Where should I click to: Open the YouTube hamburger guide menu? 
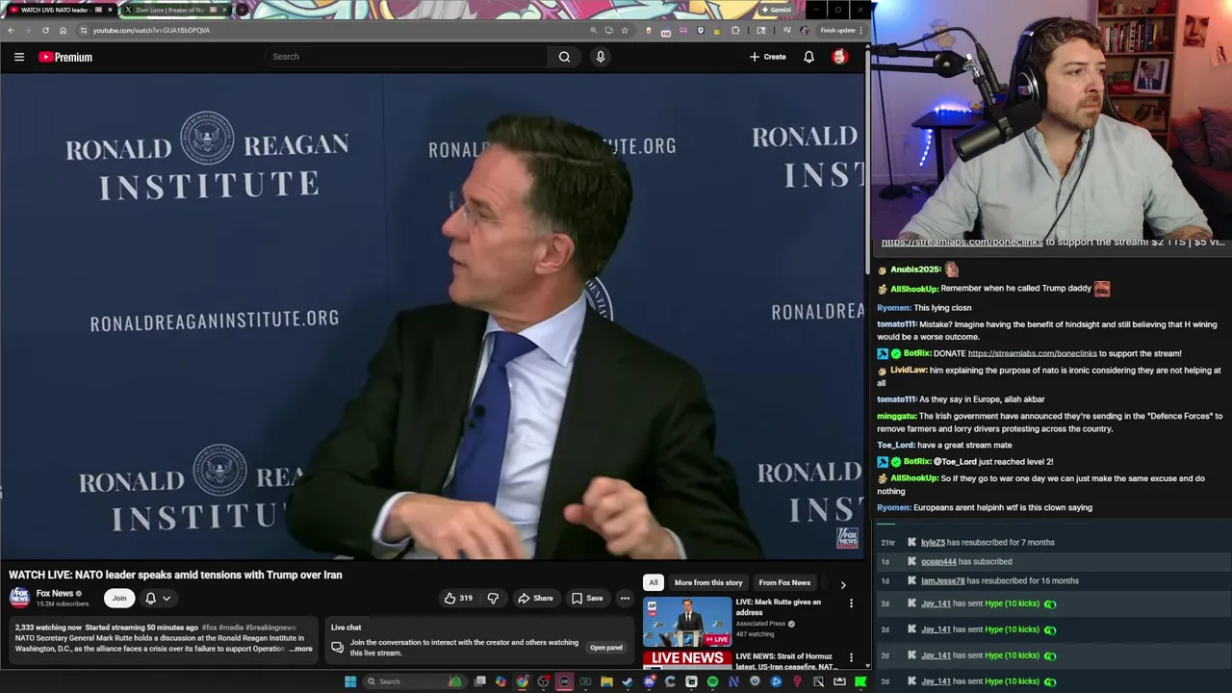[x=18, y=57]
